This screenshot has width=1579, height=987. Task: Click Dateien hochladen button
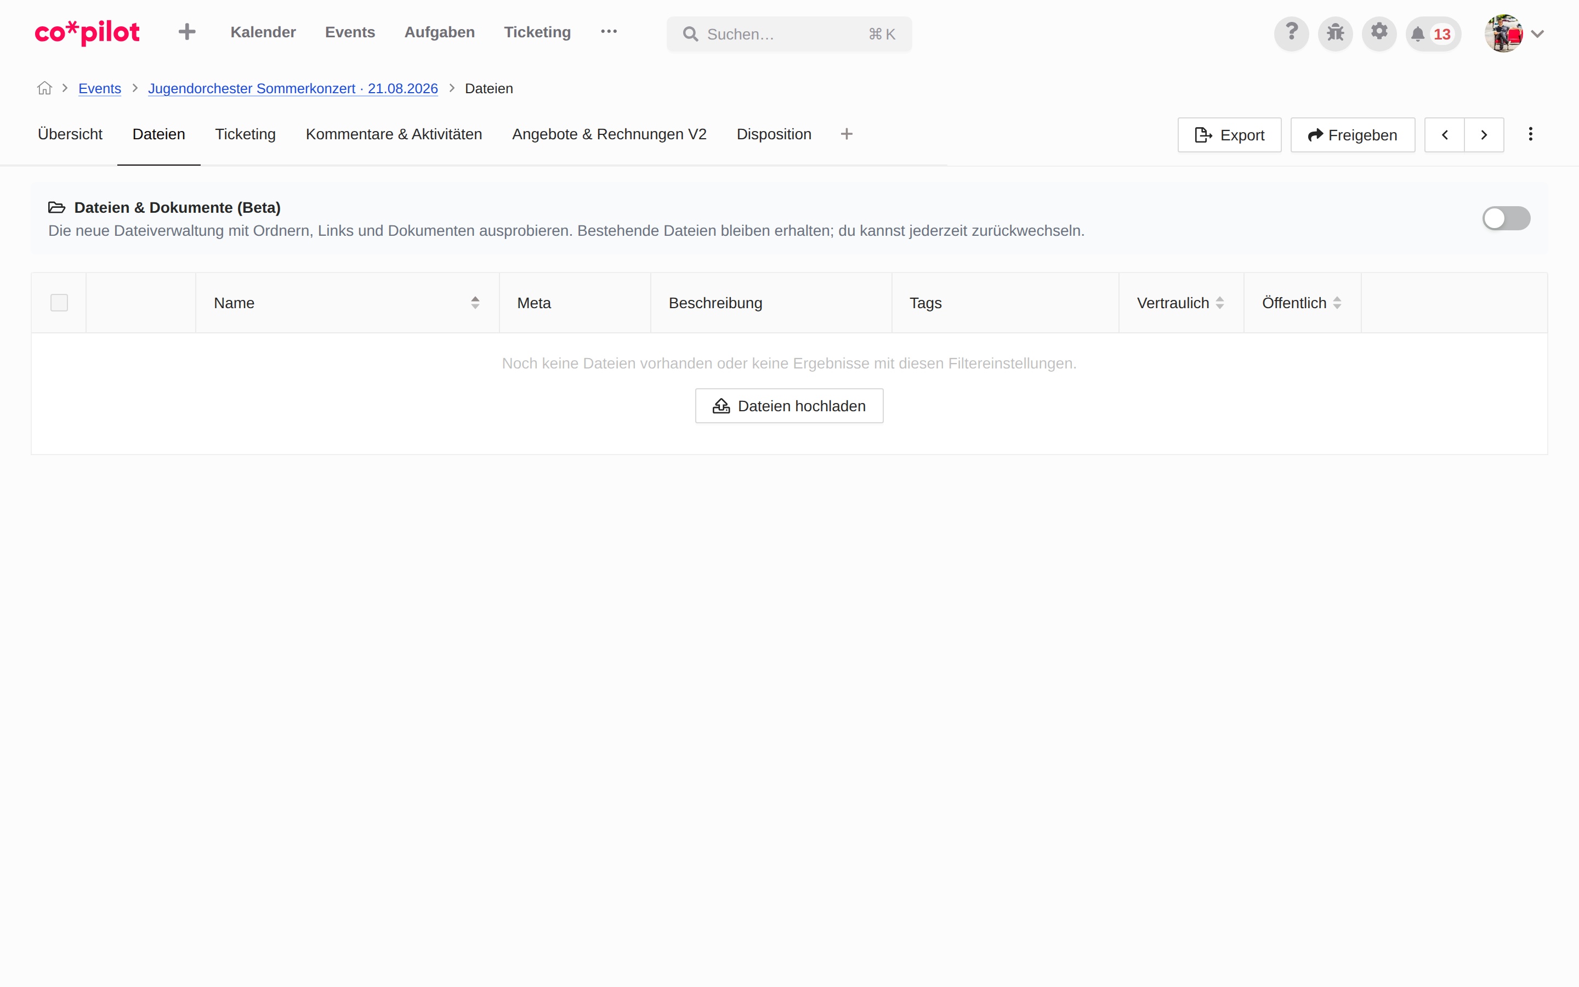point(789,406)
